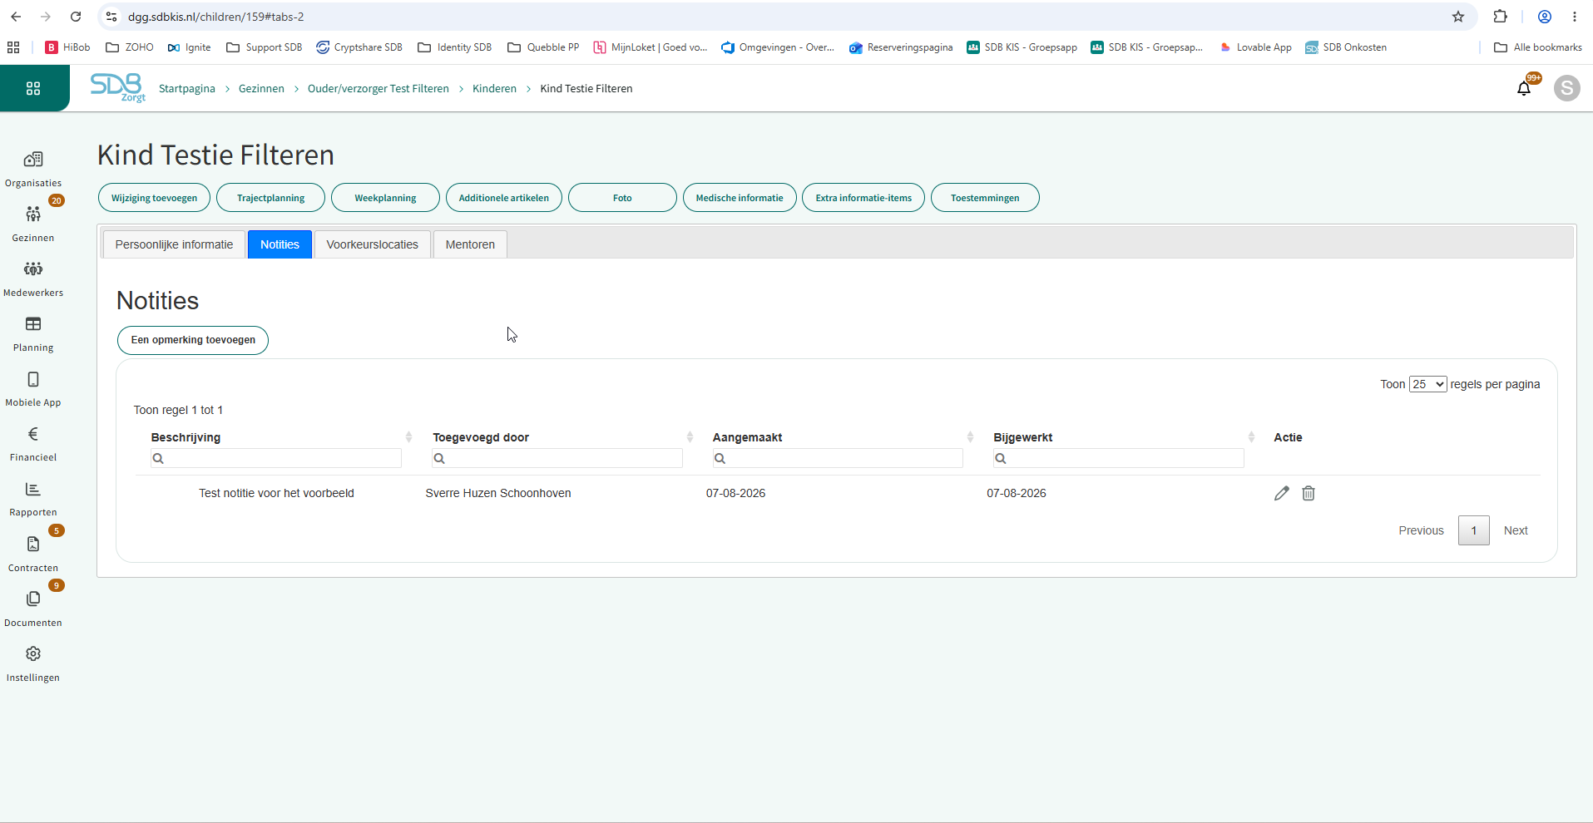Screen dimensions: 1593x823
Task: Open the Documenten sidebar icon
Action: click(33, 599)
